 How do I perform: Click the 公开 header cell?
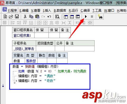(60, 43)
